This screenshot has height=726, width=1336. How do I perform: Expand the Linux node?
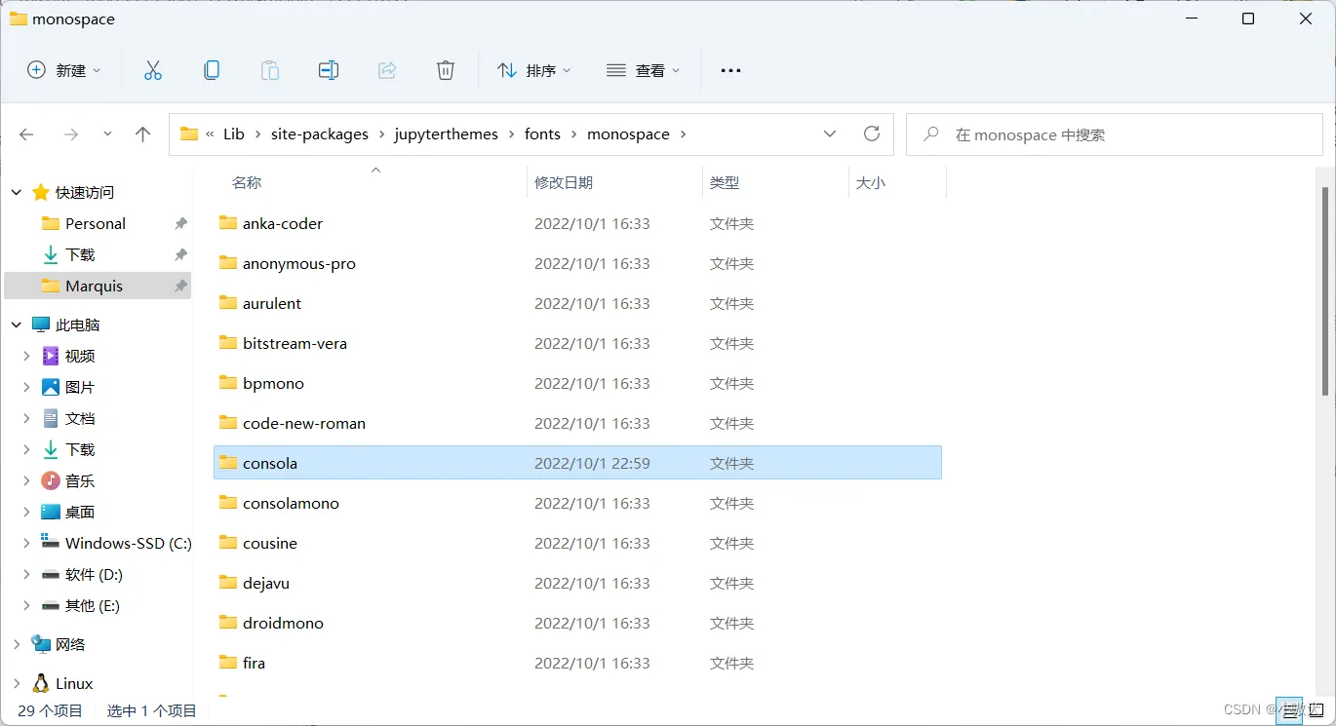pyautogui.click(x=17, y=683)
